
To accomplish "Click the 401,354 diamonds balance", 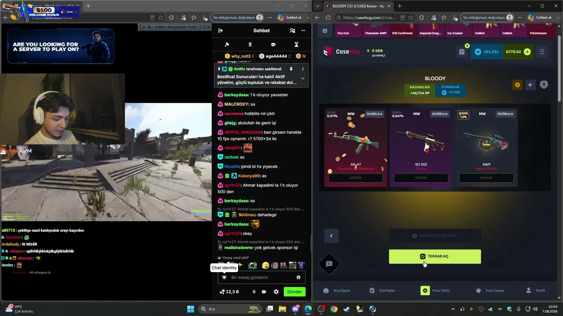I will pos(486,52).
